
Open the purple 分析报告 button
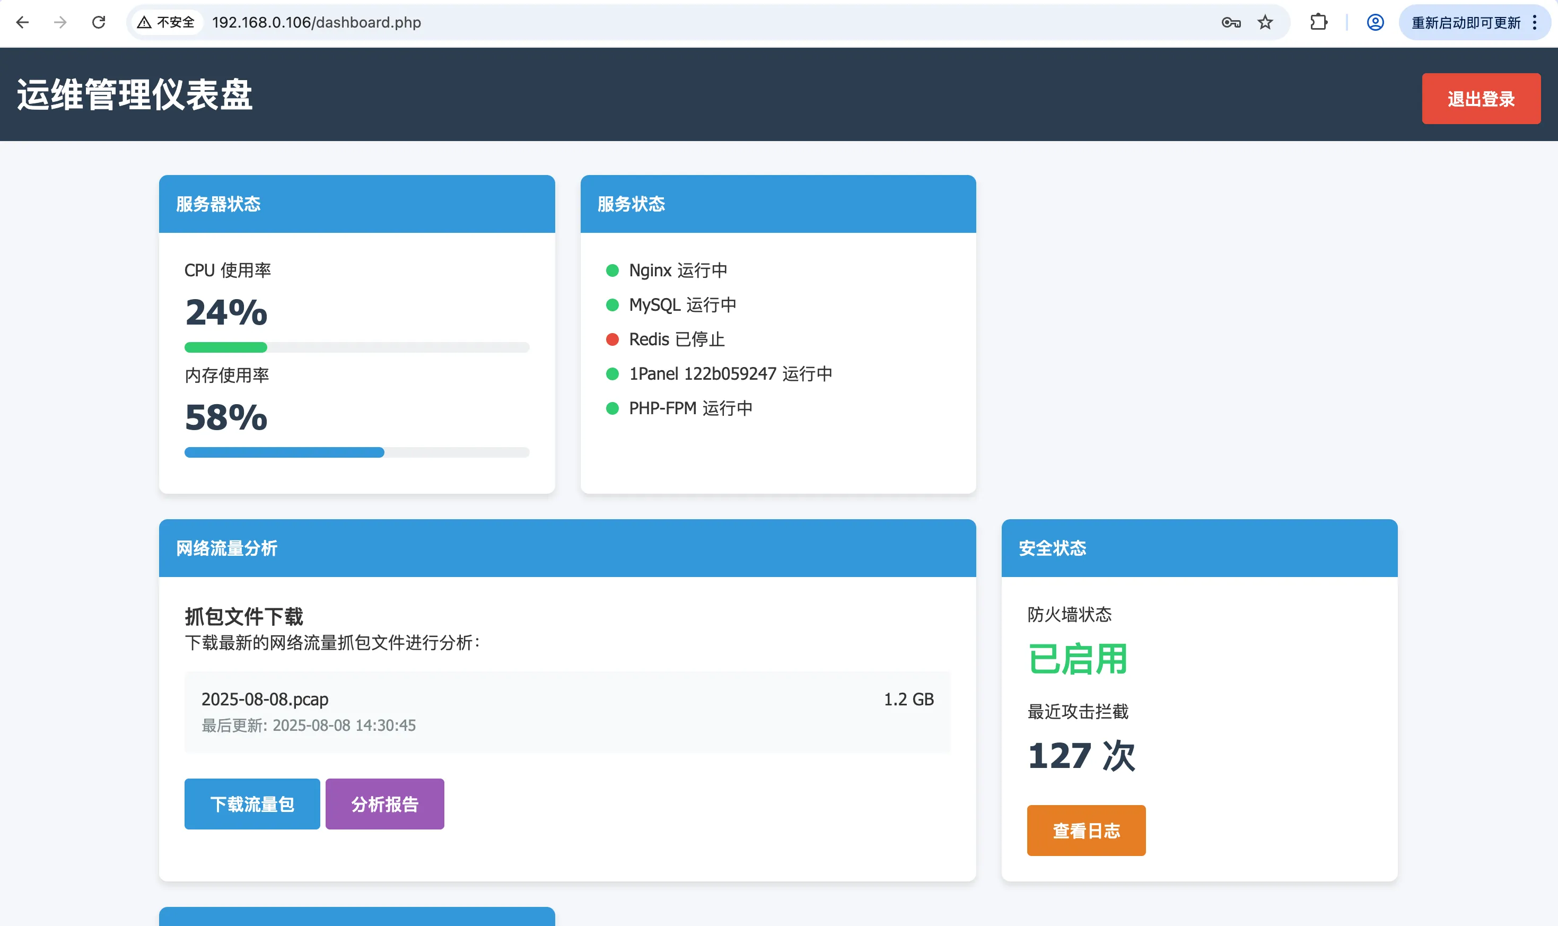coord(384,803)
